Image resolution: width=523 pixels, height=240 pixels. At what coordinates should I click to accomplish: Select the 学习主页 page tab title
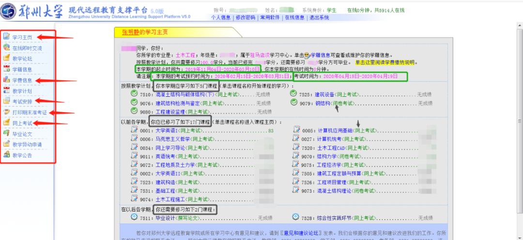coord(145,32)
